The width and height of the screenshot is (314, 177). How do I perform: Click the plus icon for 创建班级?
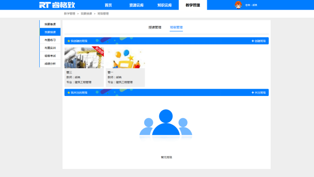[252, 41]
